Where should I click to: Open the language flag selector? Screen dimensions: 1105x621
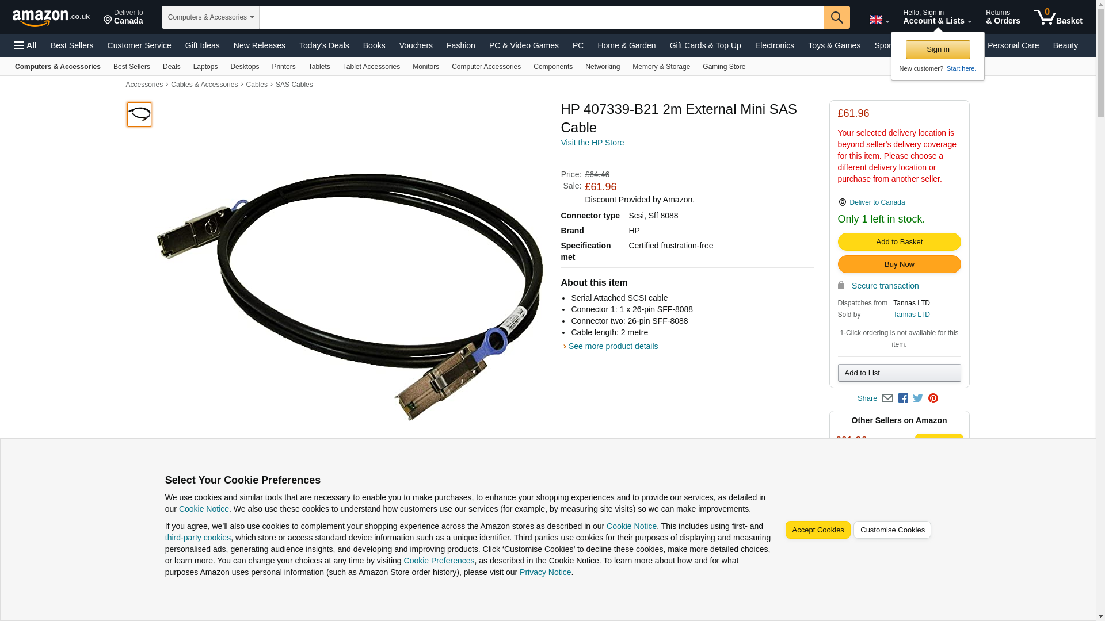[x=879, y=20]
